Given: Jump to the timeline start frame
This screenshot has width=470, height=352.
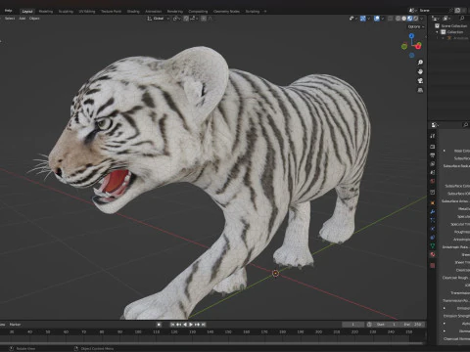Looking at the screenshot, I should (172, 325).
